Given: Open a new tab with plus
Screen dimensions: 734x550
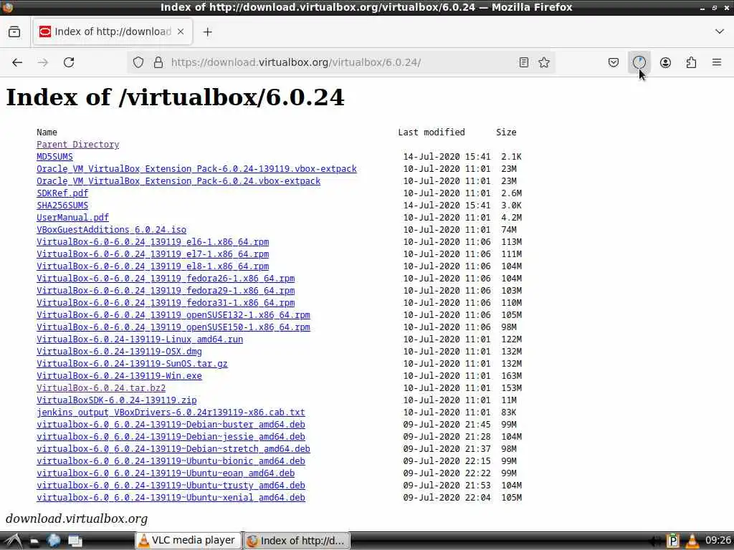Looking at the screenshot, I should click(x=208, y=32).
